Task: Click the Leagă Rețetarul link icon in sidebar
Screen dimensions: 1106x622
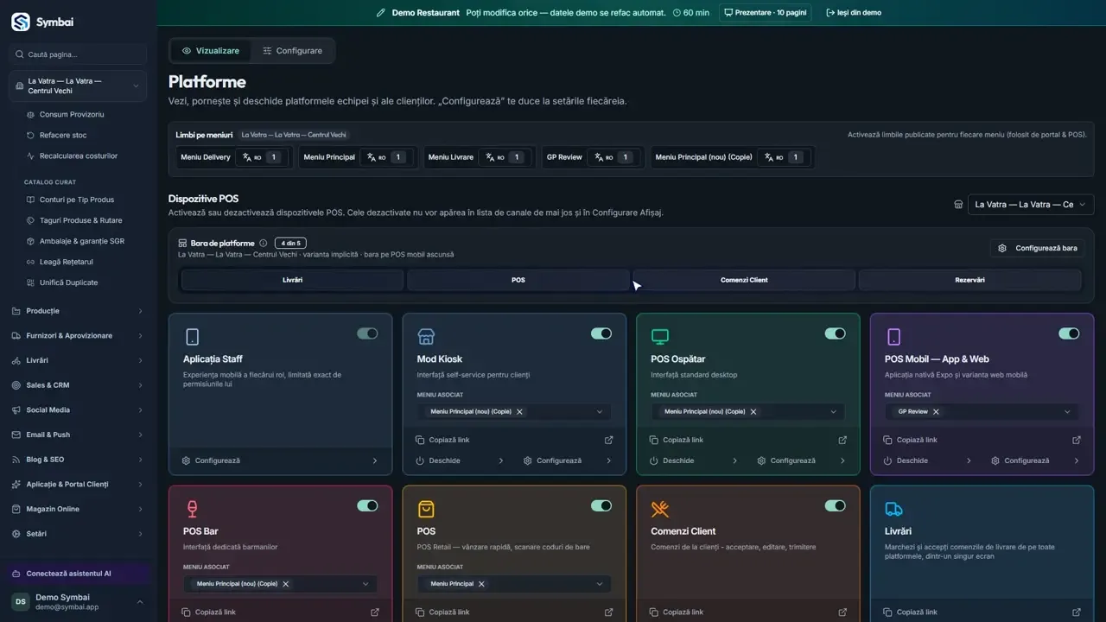Action: 31,262
